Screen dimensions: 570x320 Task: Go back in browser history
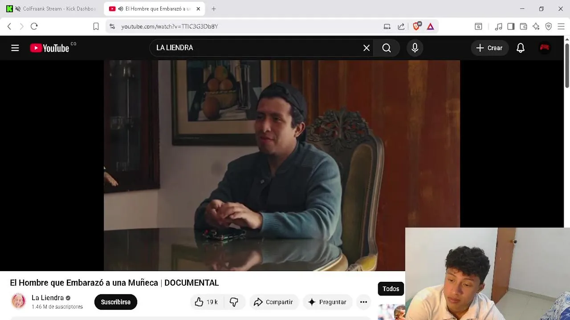[9, 27]
